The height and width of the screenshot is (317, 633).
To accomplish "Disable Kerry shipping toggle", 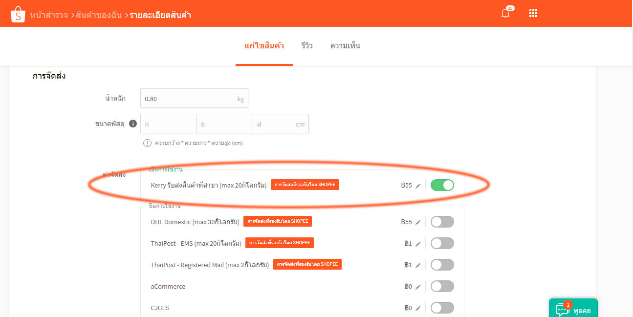I will [442, 185].
